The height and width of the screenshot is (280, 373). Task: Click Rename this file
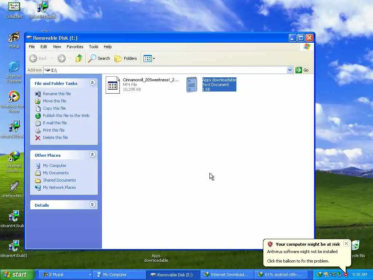click(x=57, y=94)
